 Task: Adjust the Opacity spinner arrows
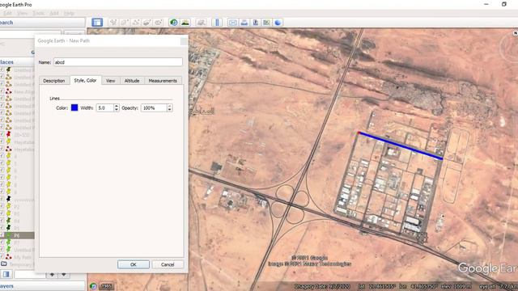pyautogui.click(x=169, y=108)
